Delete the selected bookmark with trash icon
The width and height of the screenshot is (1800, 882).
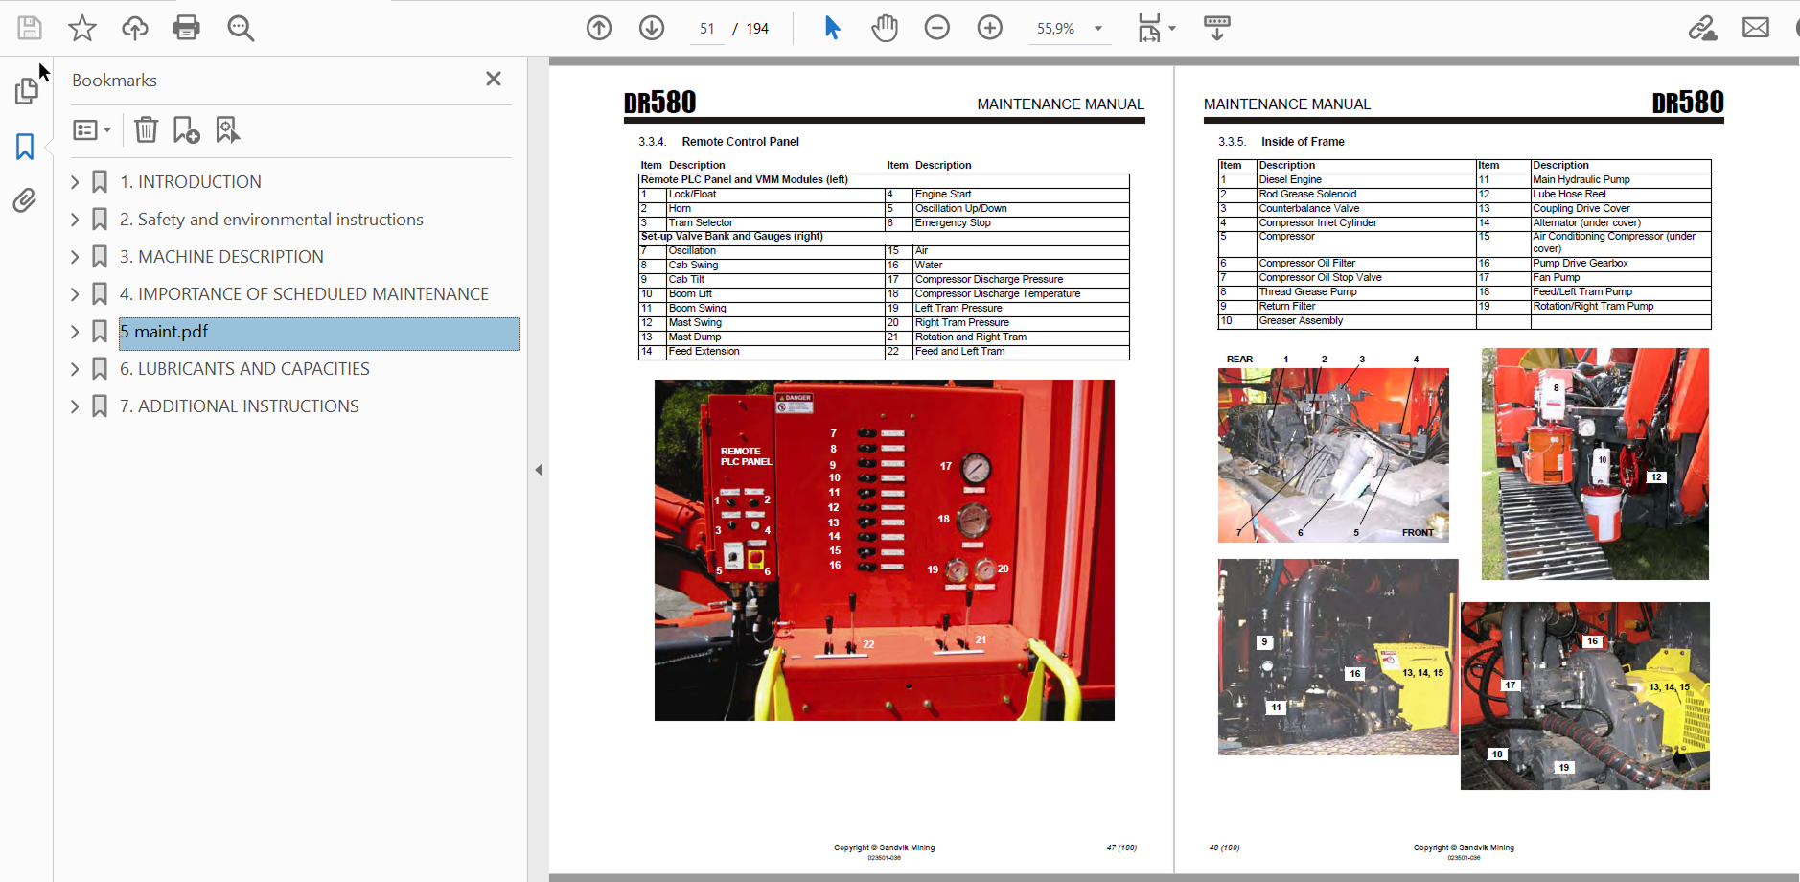(x=146, y=129)
